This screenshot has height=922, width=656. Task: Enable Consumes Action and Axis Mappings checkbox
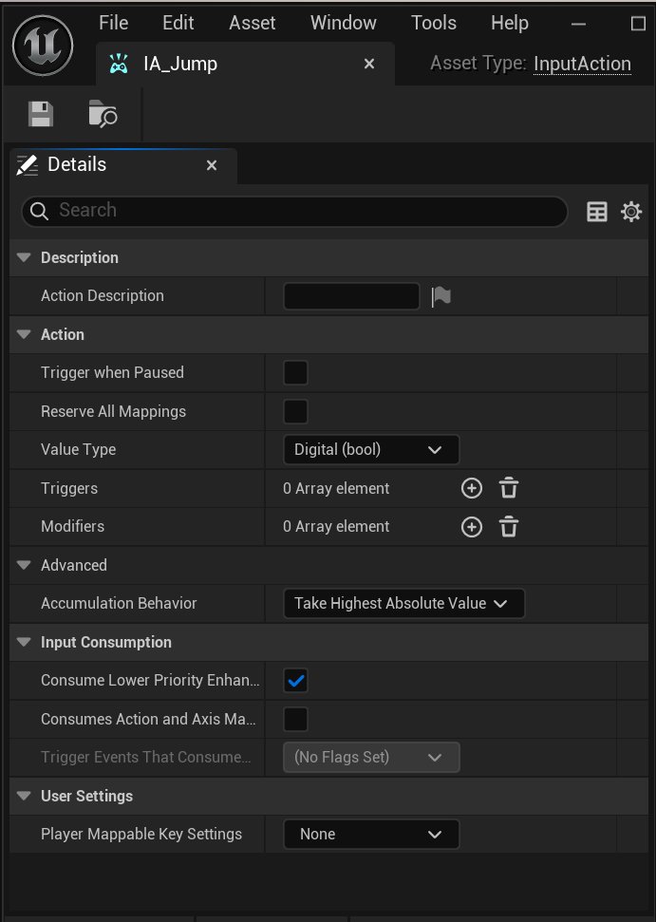[295, 719]
